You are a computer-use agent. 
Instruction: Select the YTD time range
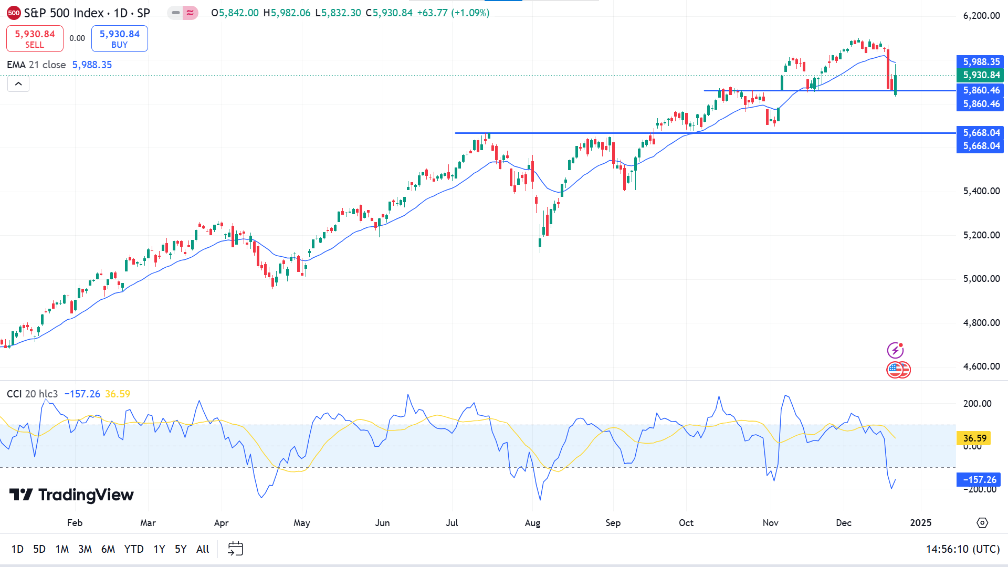(134, 549)
